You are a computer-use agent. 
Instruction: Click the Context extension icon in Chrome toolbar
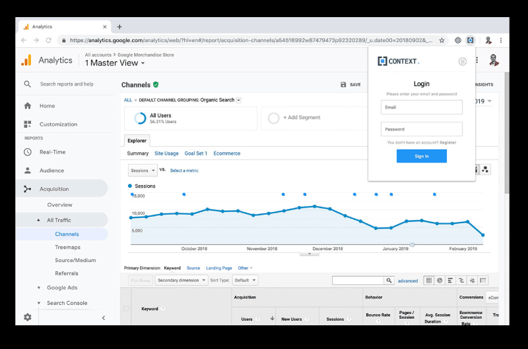coord(470,40)
